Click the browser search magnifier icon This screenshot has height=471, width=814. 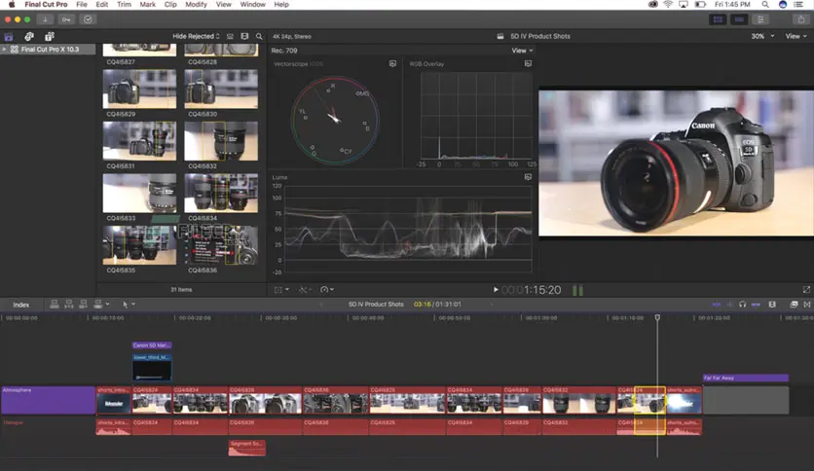point(259,36)
